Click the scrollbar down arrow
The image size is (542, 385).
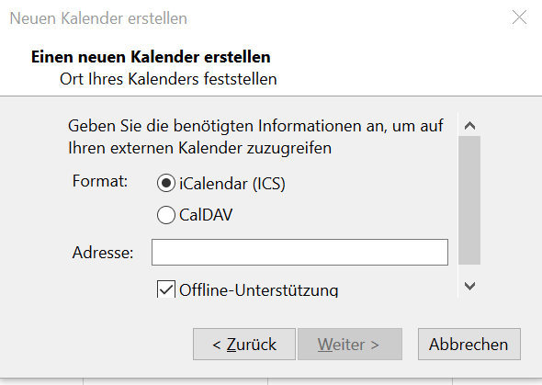pos(469,286)
